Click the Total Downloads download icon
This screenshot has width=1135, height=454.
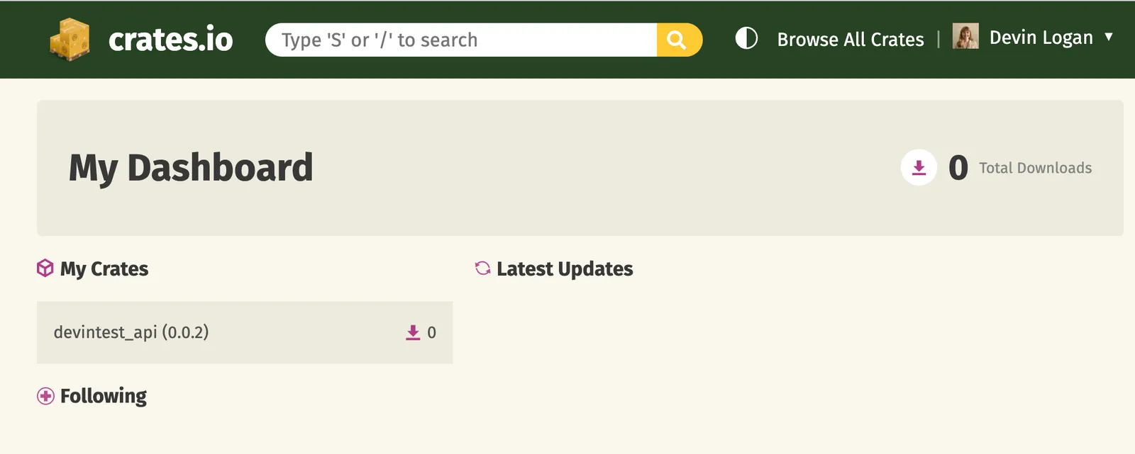[x=919, y=168]
